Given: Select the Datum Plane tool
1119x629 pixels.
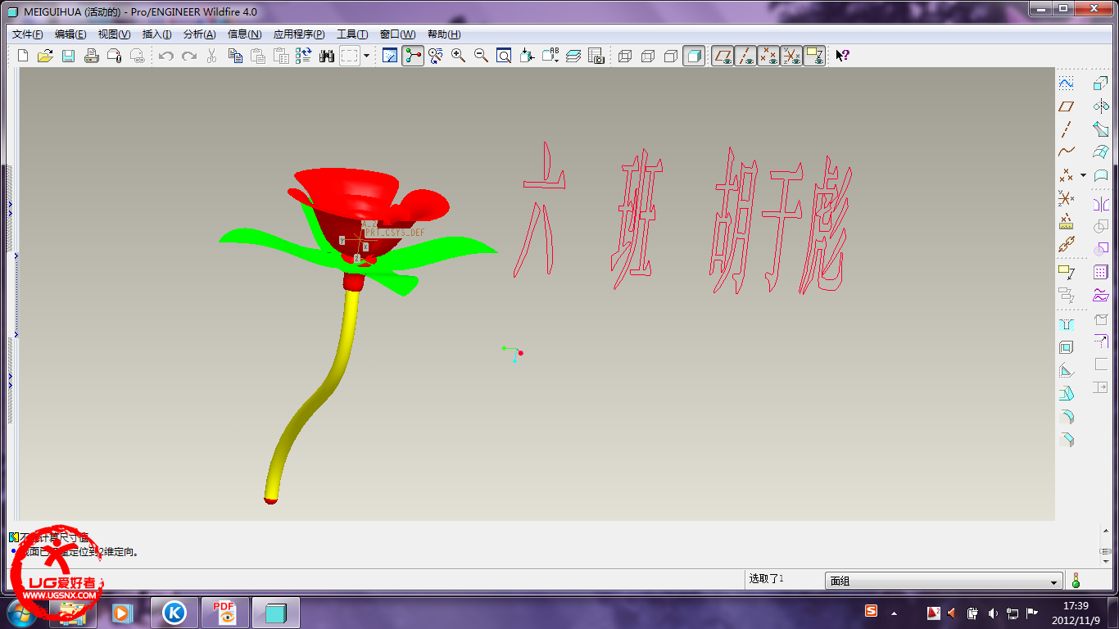Looking at the screenshot, I should coord(1066,106).
